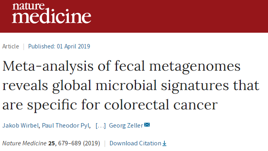Viewport: 268px width, 151px height.
Task: Open Jakob Wirbel's author profile
Action: pyautogui.click(x=21, y=126)
